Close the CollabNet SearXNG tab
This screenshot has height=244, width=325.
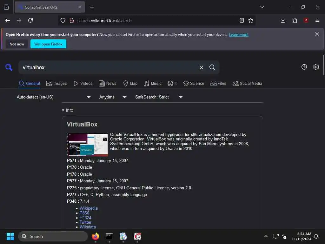(80, 7)
